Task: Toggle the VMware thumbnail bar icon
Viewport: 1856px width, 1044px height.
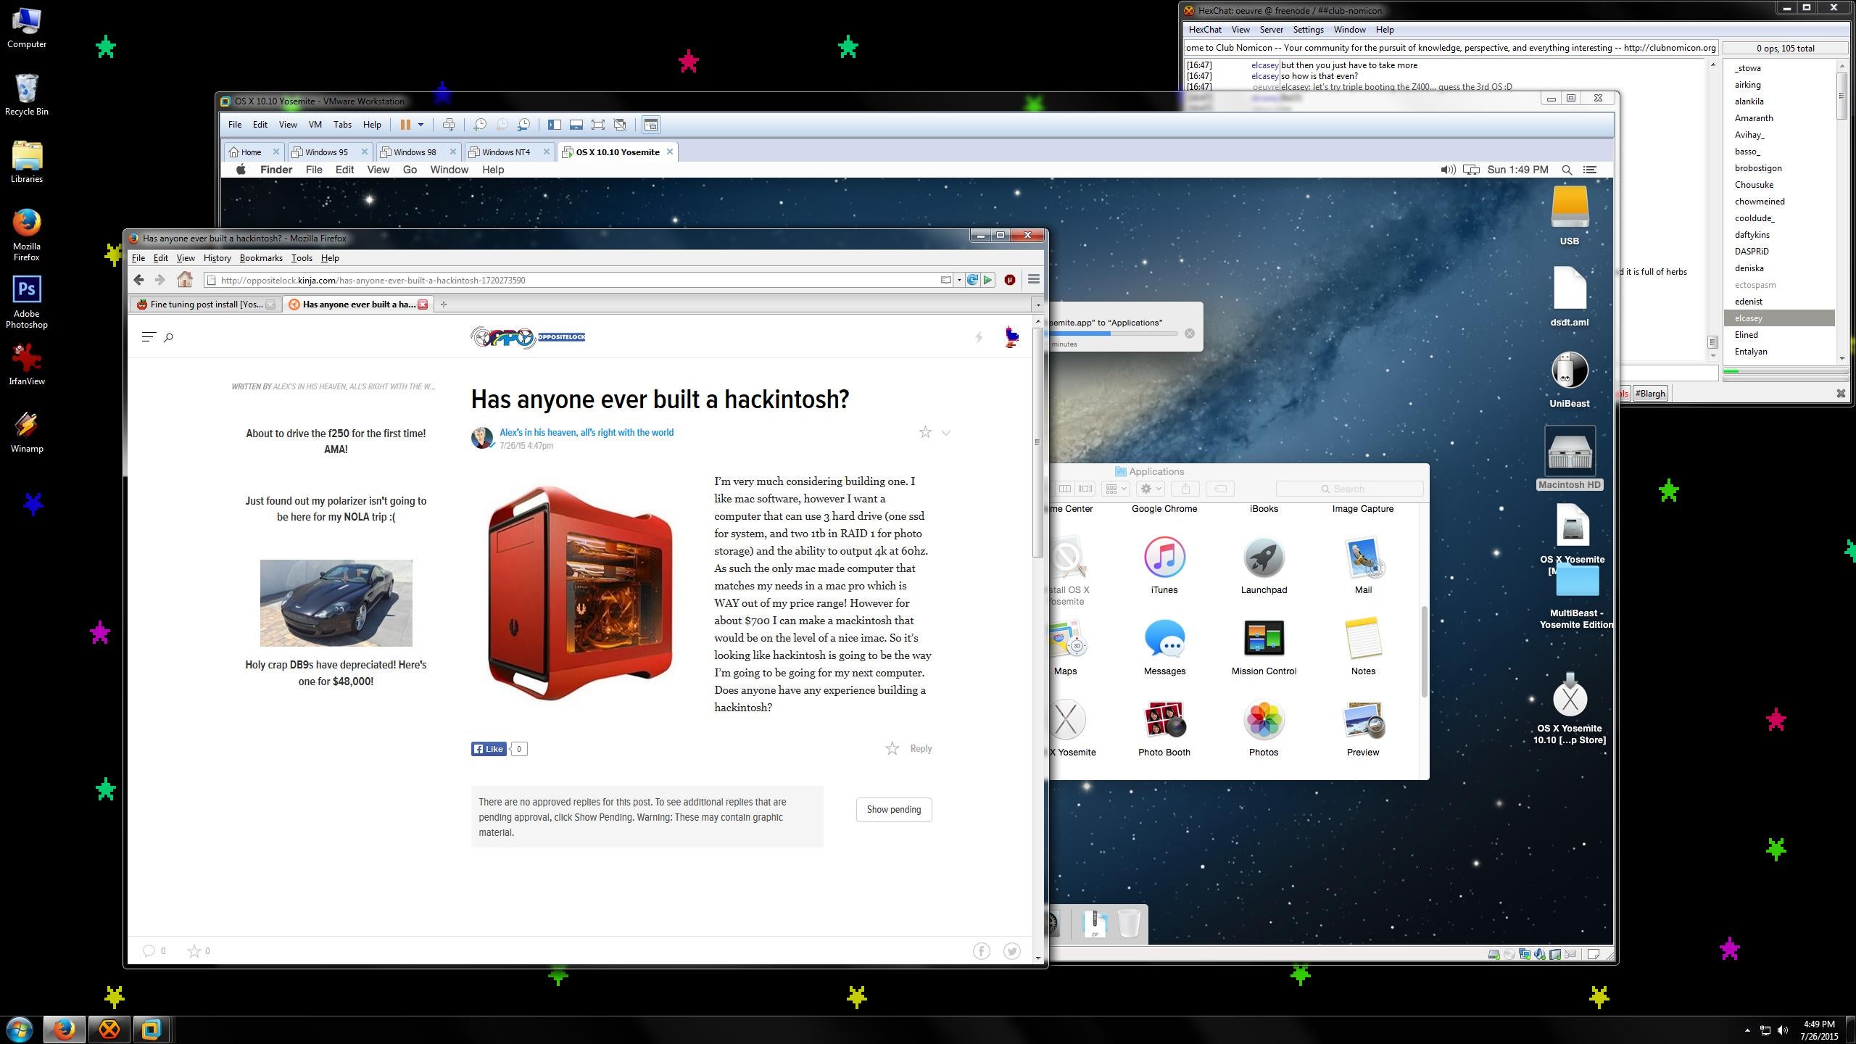Action: (576, 125)
